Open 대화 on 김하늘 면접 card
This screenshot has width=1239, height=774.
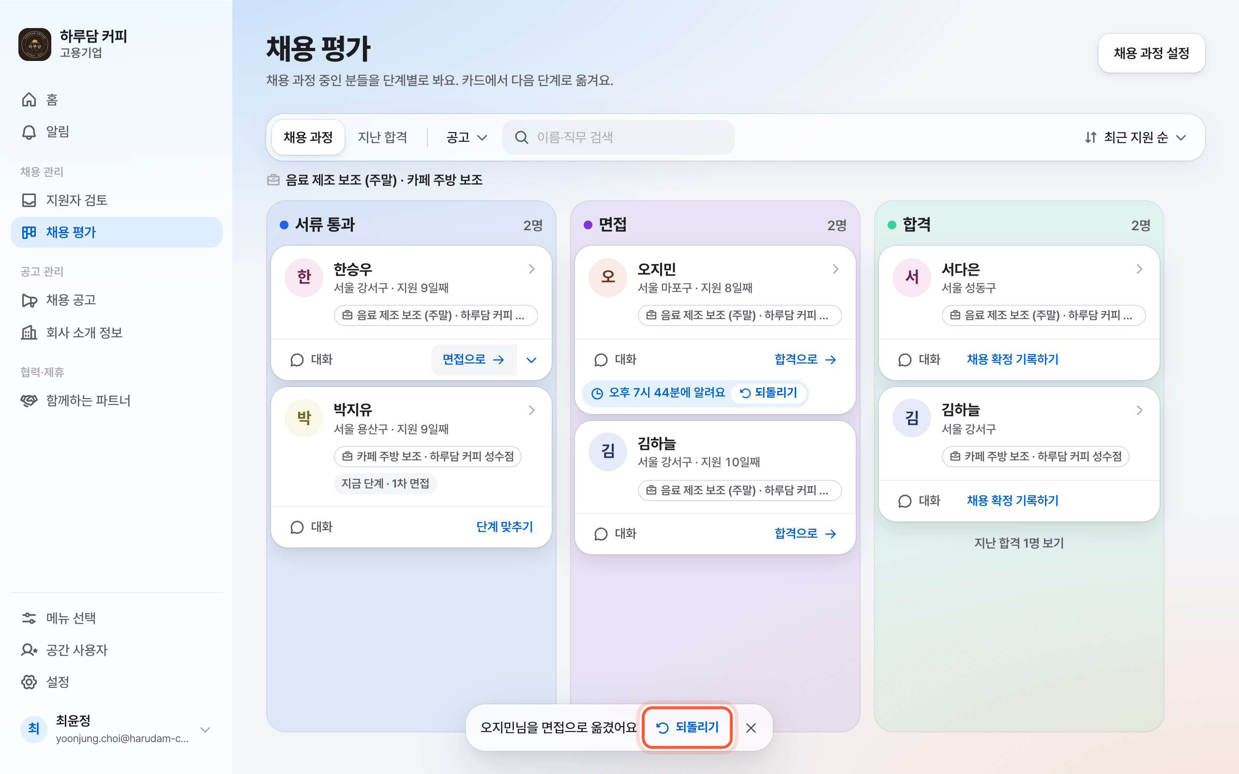[x=615, y=534]
